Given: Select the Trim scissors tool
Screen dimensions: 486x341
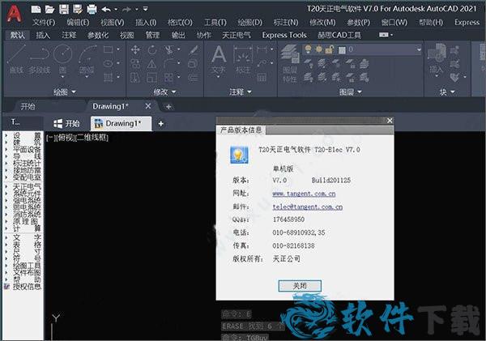Looking at the screenshot, I should (x=169, y=49).
